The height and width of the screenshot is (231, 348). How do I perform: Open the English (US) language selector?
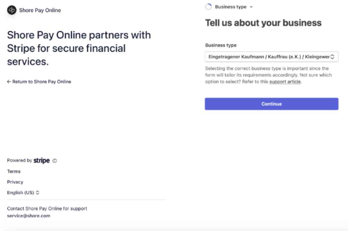(x=21, y=193)
